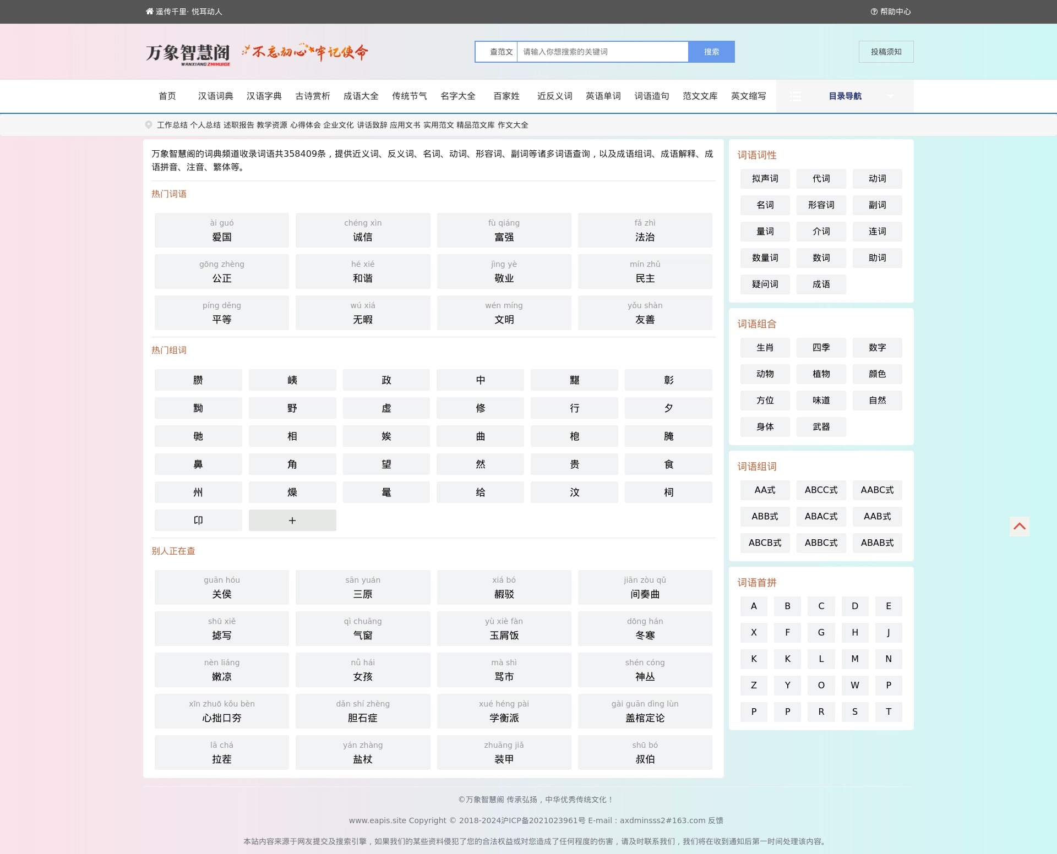Open 英文缩写 navigation item
This screenshot has width=1057, height=854.
click(749, 96)
